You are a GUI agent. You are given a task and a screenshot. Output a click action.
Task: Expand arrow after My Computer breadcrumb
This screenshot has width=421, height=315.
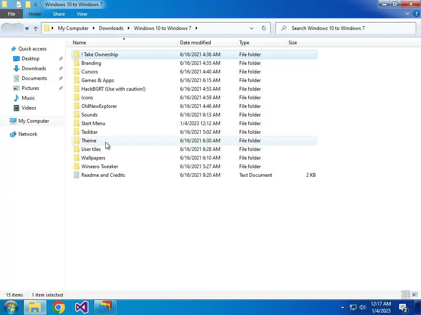[x=94, y=28]
